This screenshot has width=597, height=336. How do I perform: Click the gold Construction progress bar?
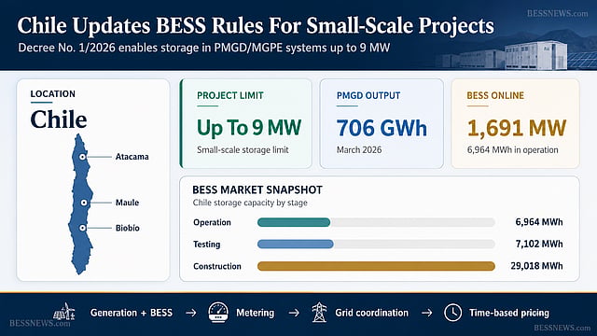point(376,266)
